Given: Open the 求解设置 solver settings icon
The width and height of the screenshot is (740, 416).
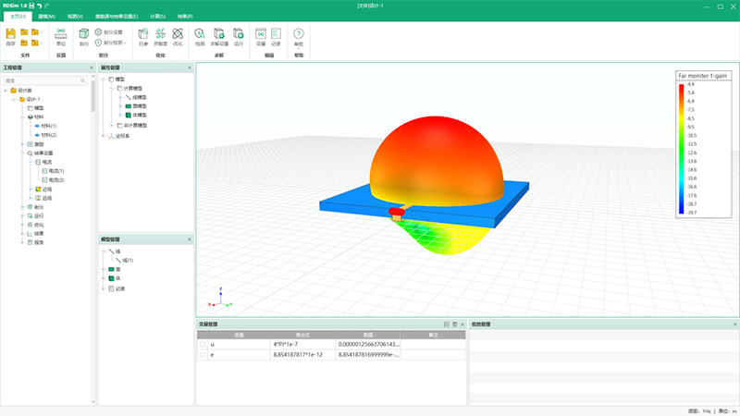Looking at the screenshot, I should (x=219, y=34).
